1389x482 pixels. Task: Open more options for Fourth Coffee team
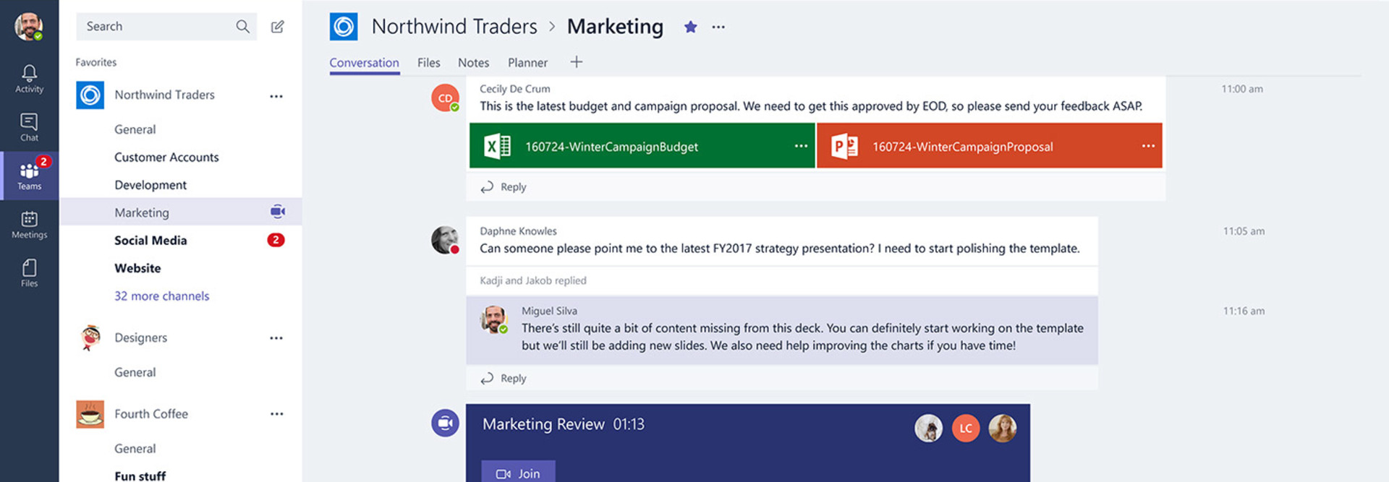click(276, 414)
